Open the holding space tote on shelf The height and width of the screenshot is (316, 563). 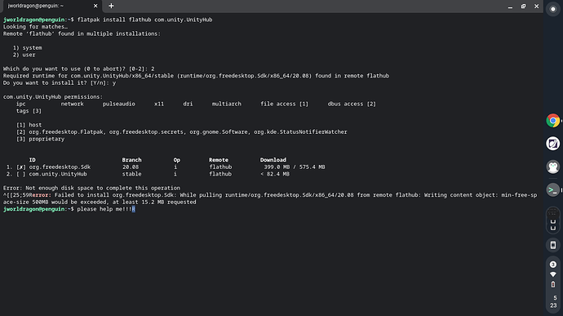553,221
